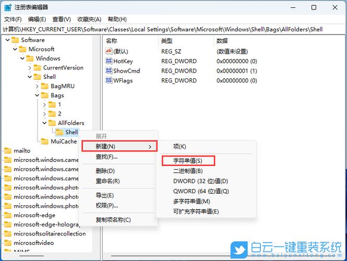
Task: Click the MuiCache folder icon
Action: point(45,141)
